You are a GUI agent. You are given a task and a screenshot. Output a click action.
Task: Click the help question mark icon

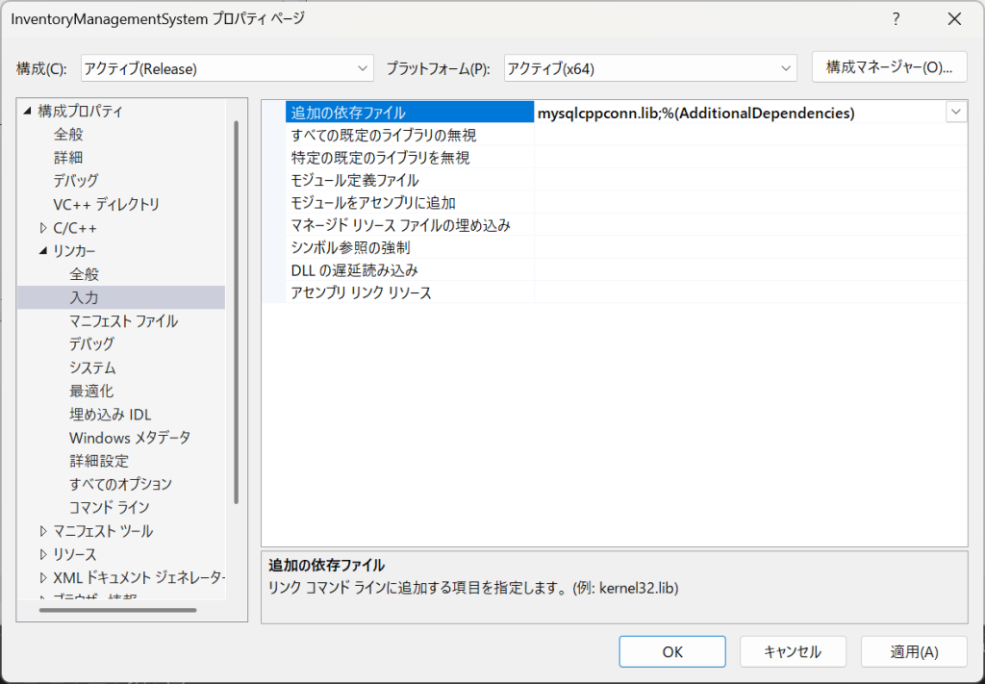(896, 19)
